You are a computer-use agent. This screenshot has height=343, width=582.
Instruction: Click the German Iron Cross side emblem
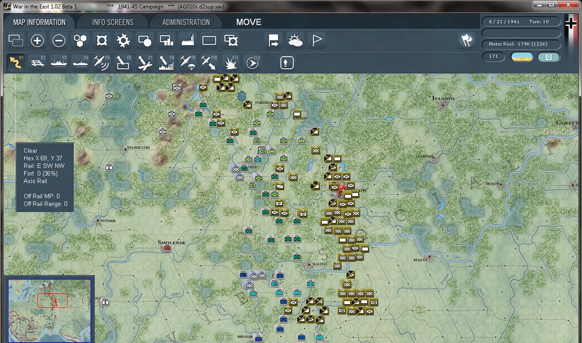pyautogui.click(x=570, y=23)
